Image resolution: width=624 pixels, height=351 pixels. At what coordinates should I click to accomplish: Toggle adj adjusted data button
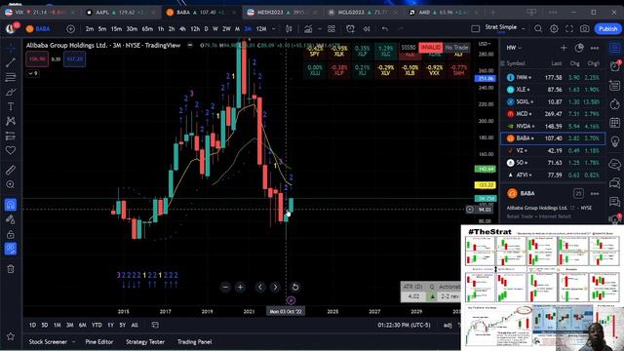(x=448, y=325)
